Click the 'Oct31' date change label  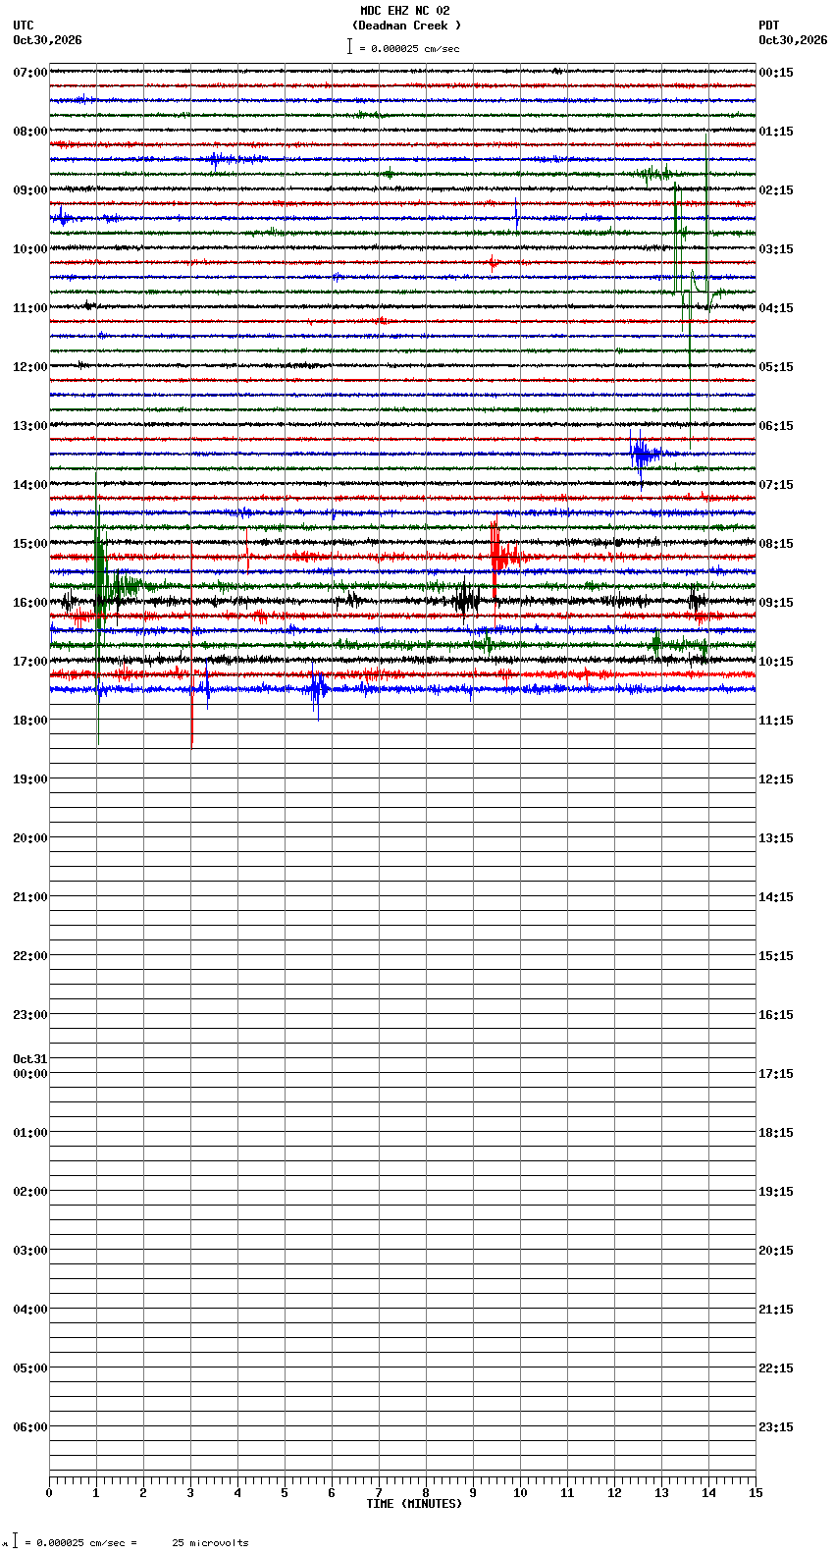[x=30, y=1058]
